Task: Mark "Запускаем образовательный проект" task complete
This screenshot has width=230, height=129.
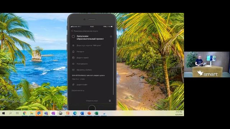Action: pyautogui.click(x=73, y=37)
